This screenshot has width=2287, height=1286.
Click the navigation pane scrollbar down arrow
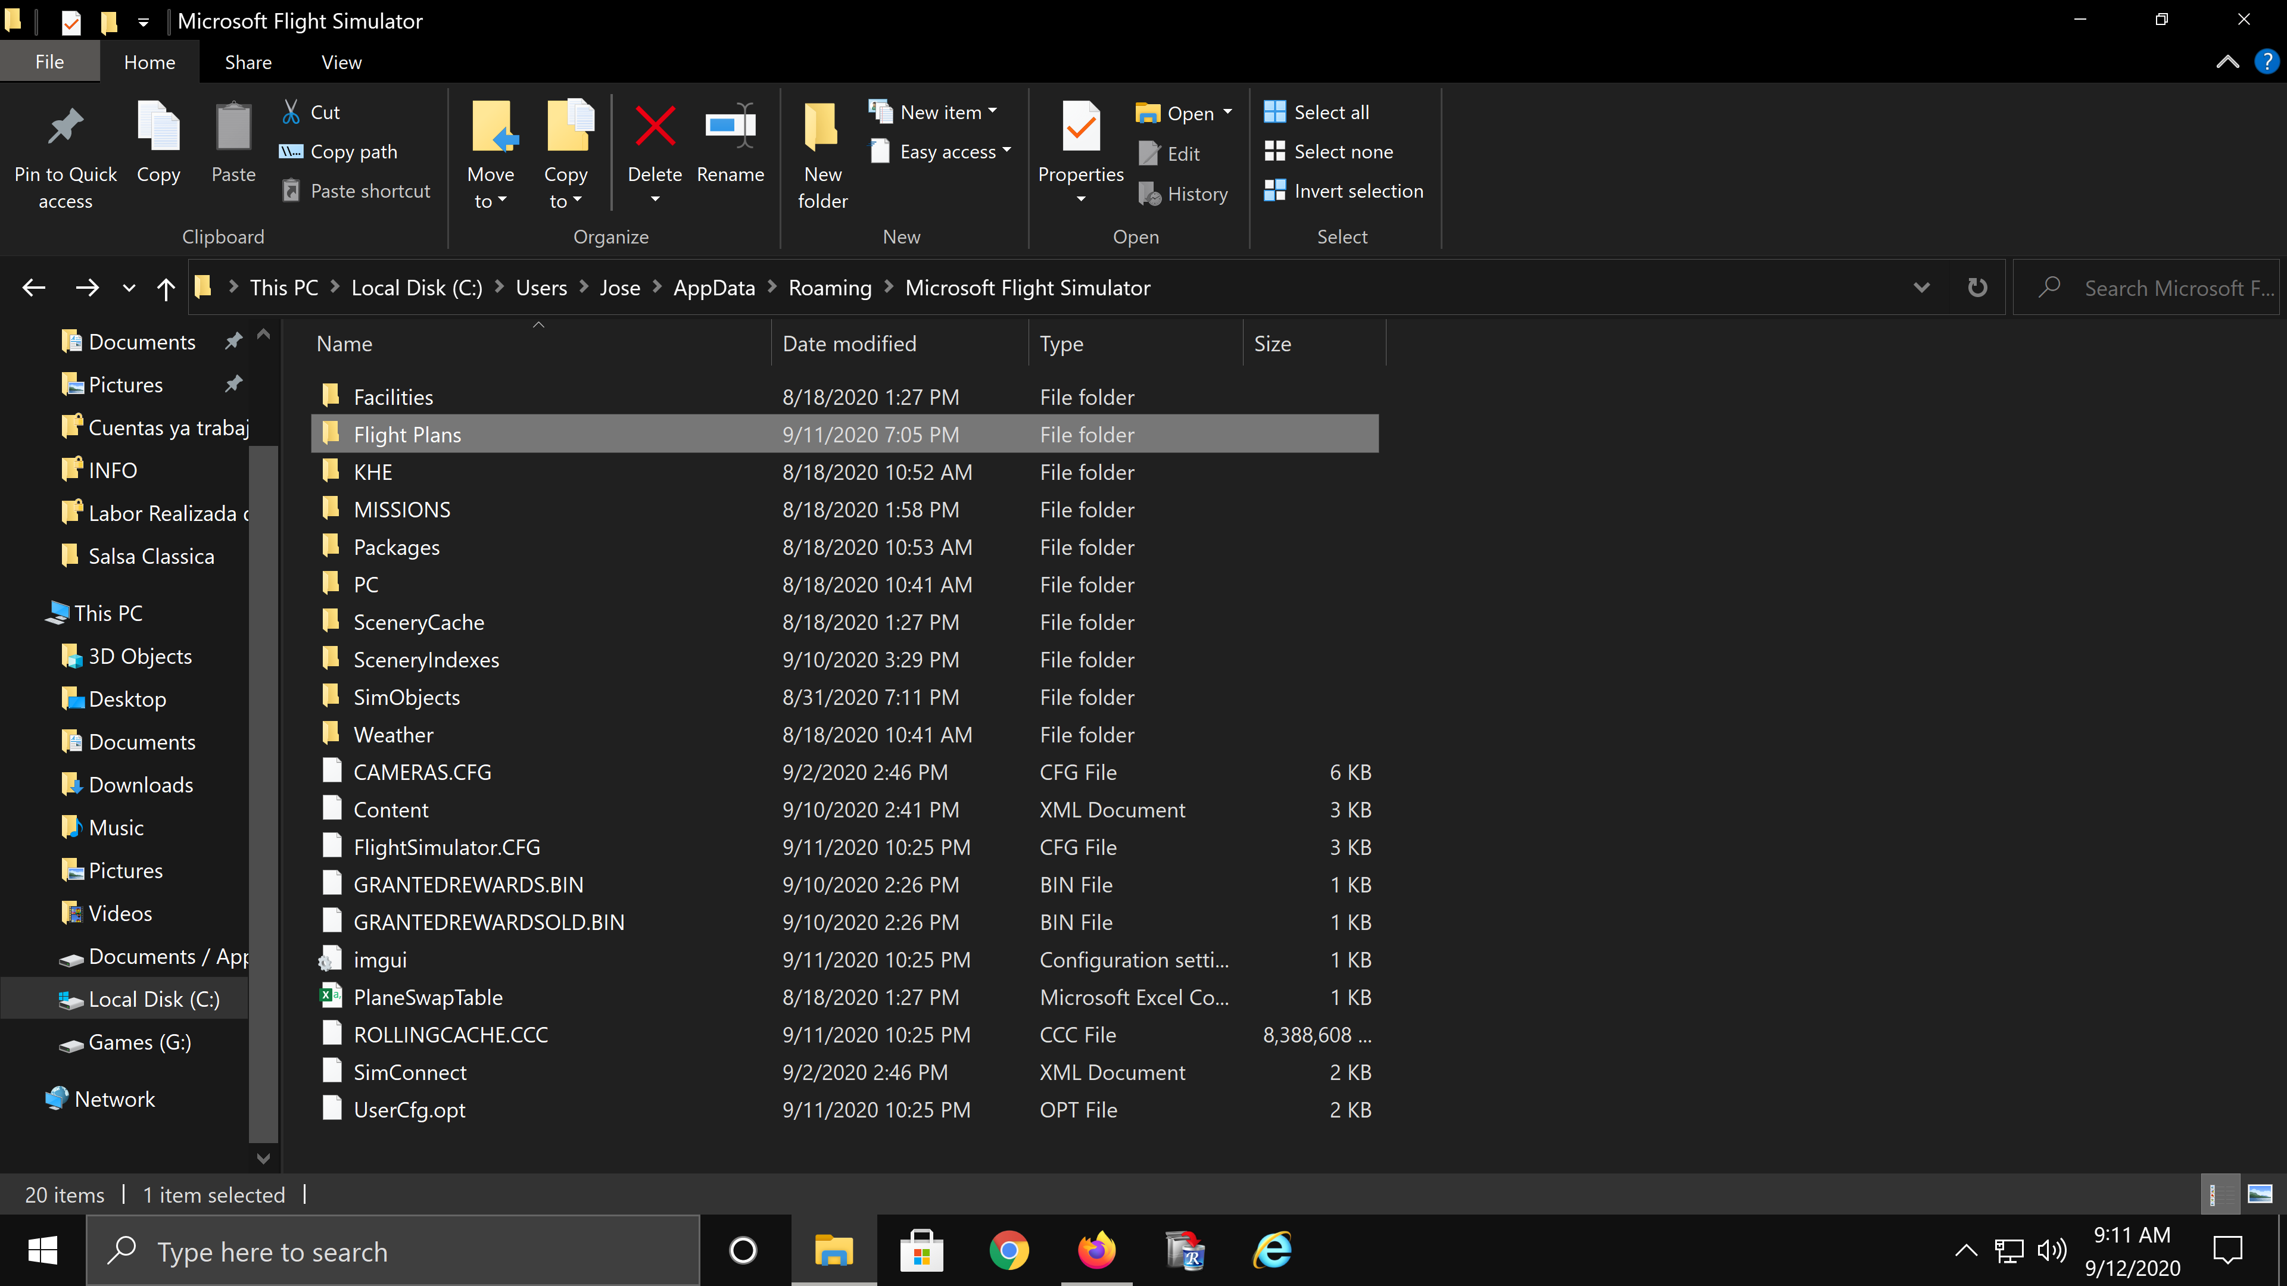pos(263,1158)
